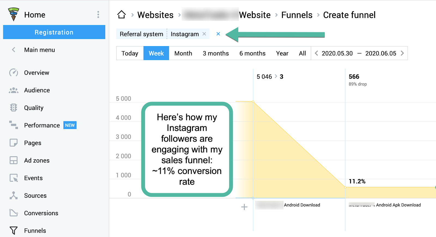Remove the Instagram filter tag
The width and height of the screenshot is (436, 237).
[x=204, y=34]
